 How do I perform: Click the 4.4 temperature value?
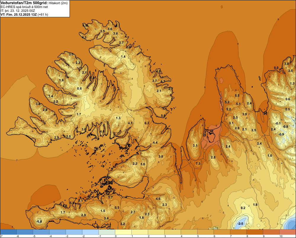(155, 143)
